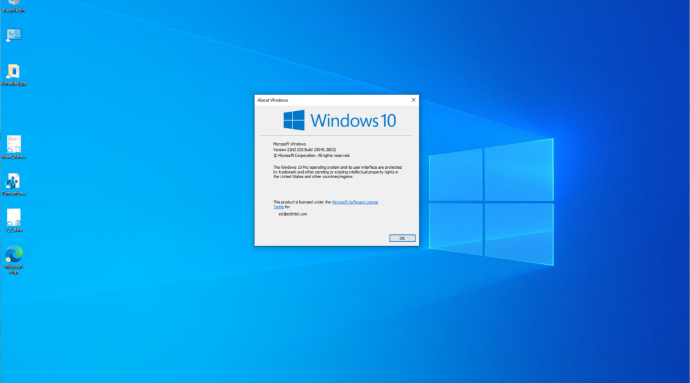Click the Version 22H2 build text
Viewport: 690px width, 383px height.
[x=304, y=150]
